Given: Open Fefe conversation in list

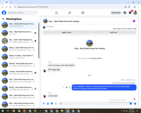Looking at the screenshot, I should click(19, 97).
